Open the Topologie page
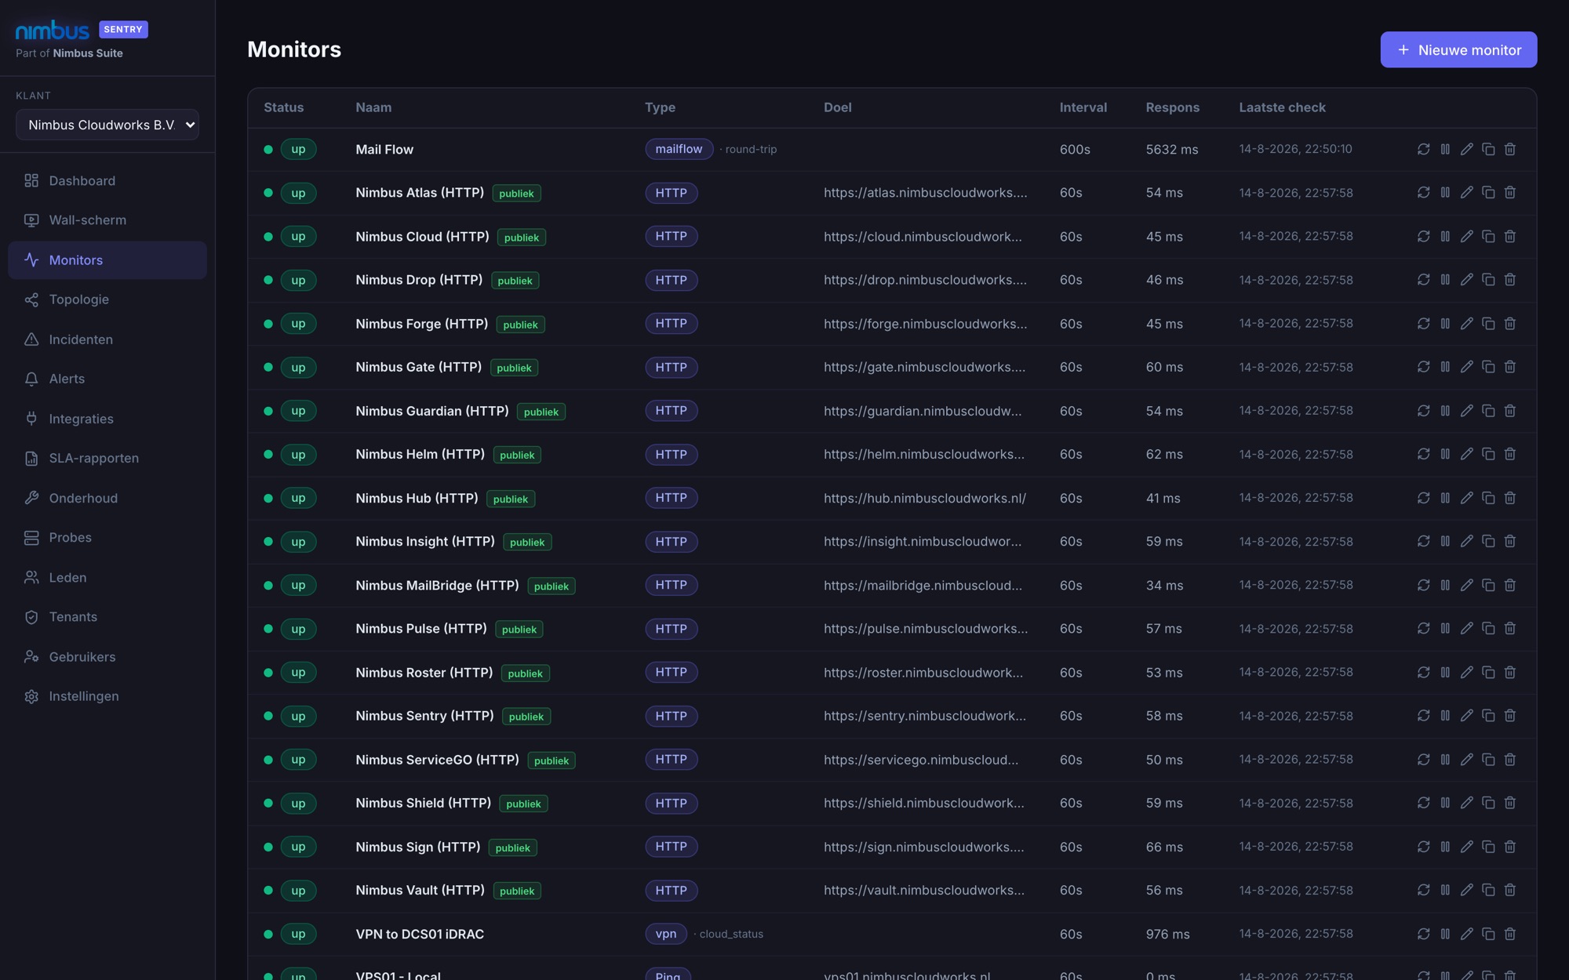This screenshot has height=980, width=1569. (x=107, y=299)
